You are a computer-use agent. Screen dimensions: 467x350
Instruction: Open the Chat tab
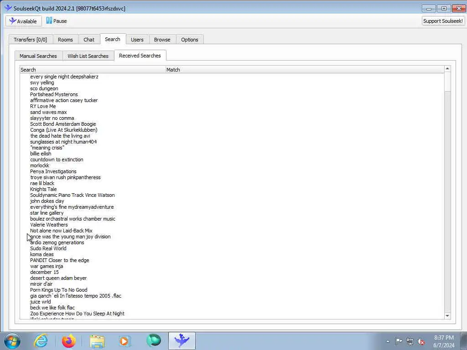[x=89, y=40]
